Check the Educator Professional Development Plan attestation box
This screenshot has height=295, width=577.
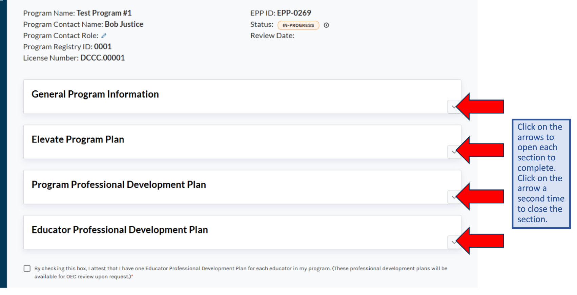tap(27, 268)
